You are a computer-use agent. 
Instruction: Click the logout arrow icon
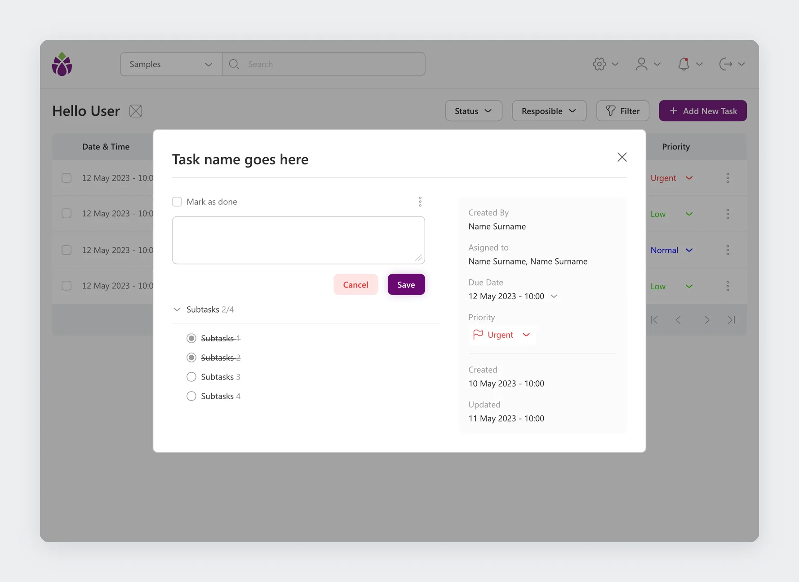coord(726,64)
